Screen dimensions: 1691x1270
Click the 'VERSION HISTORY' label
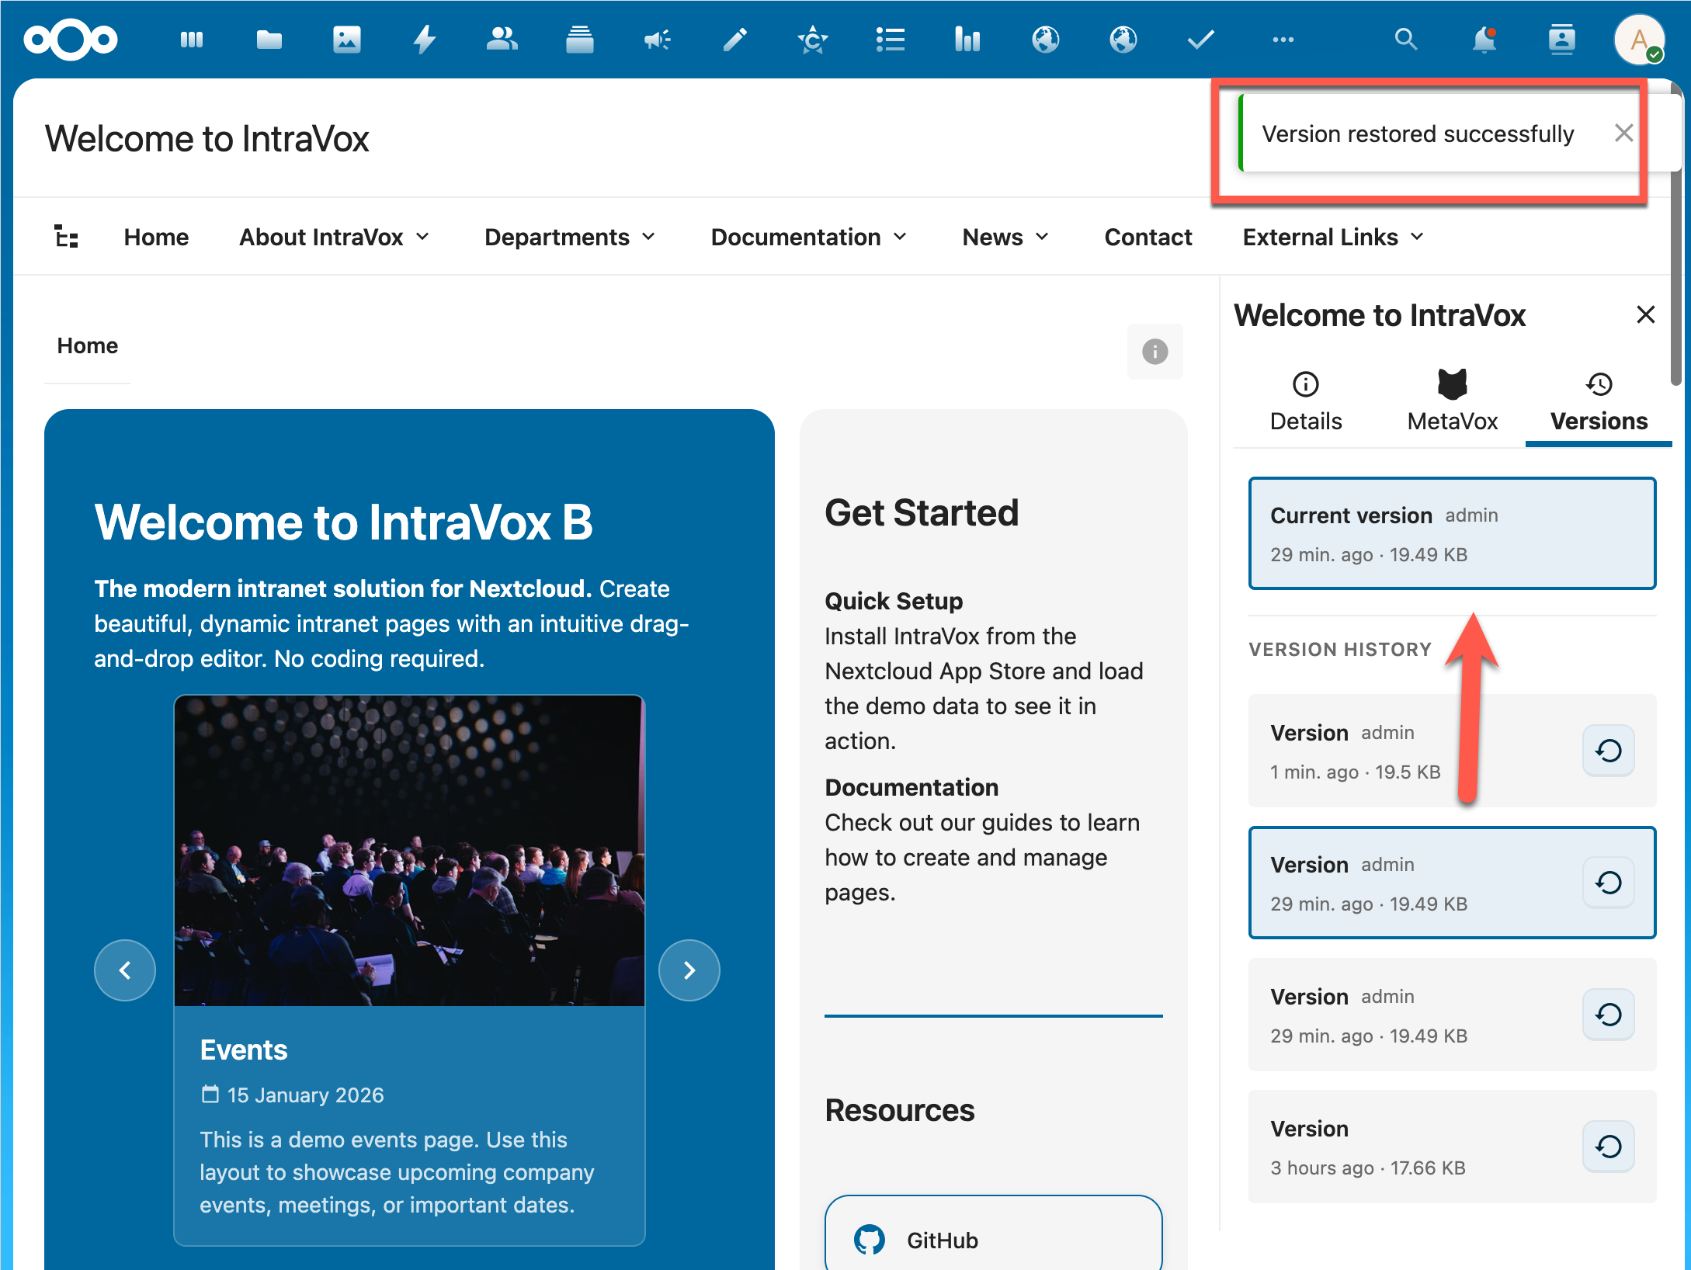pyautogui.click(x=1340, y=649)
